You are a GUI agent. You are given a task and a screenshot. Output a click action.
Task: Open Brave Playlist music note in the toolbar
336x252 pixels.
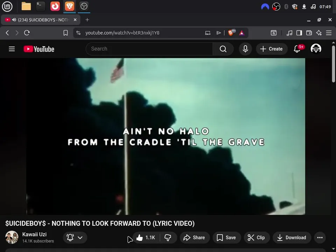tap(289, 33)
